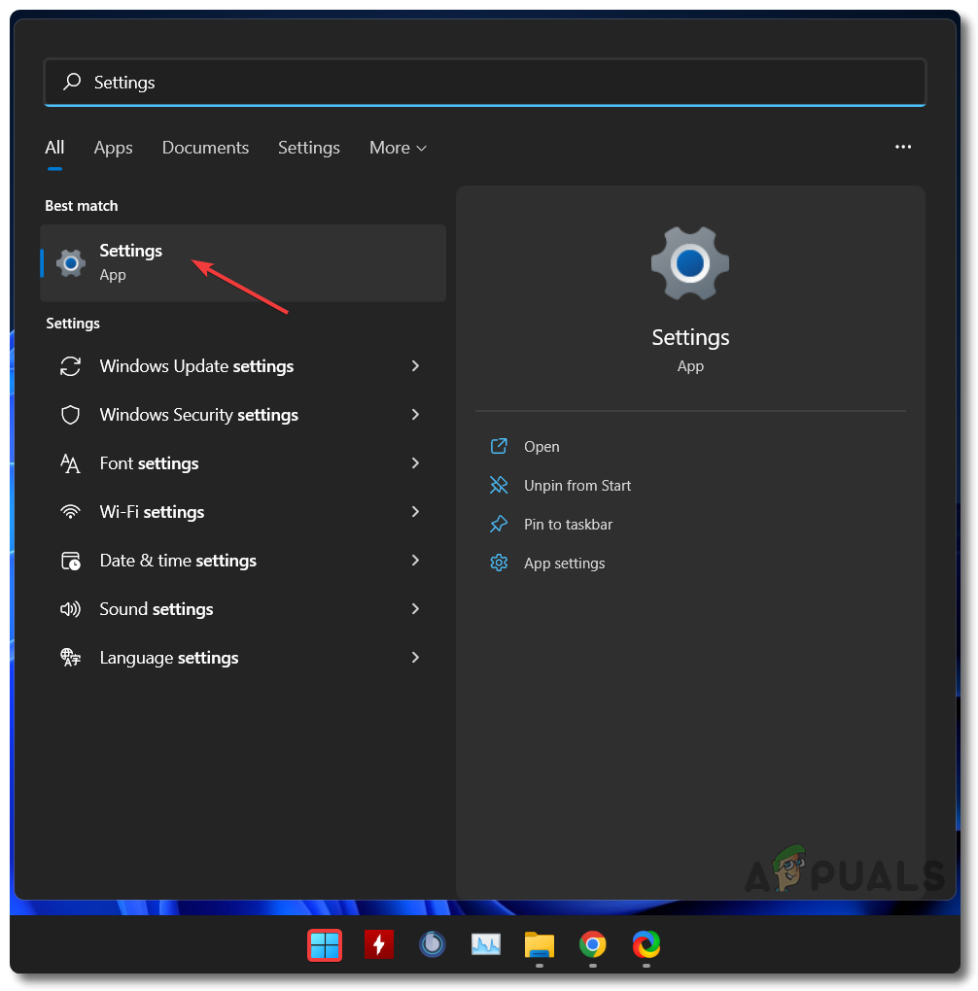
Task: Switch to the Settings filter tab
Action: coord(309,148)
